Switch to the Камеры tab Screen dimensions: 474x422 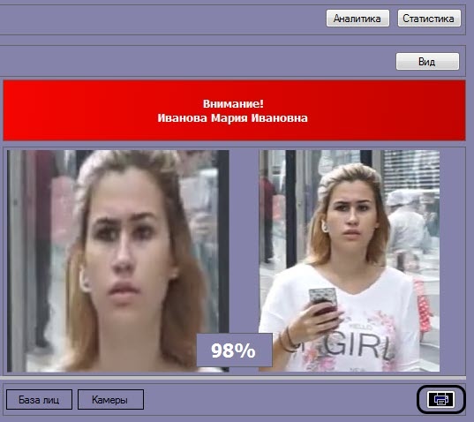coord(110,400)
